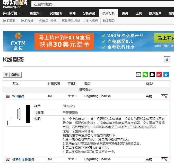Click the Investing.com logo
Image resolution: width=174 pixels, height=163 pixels.
(15, 4)
